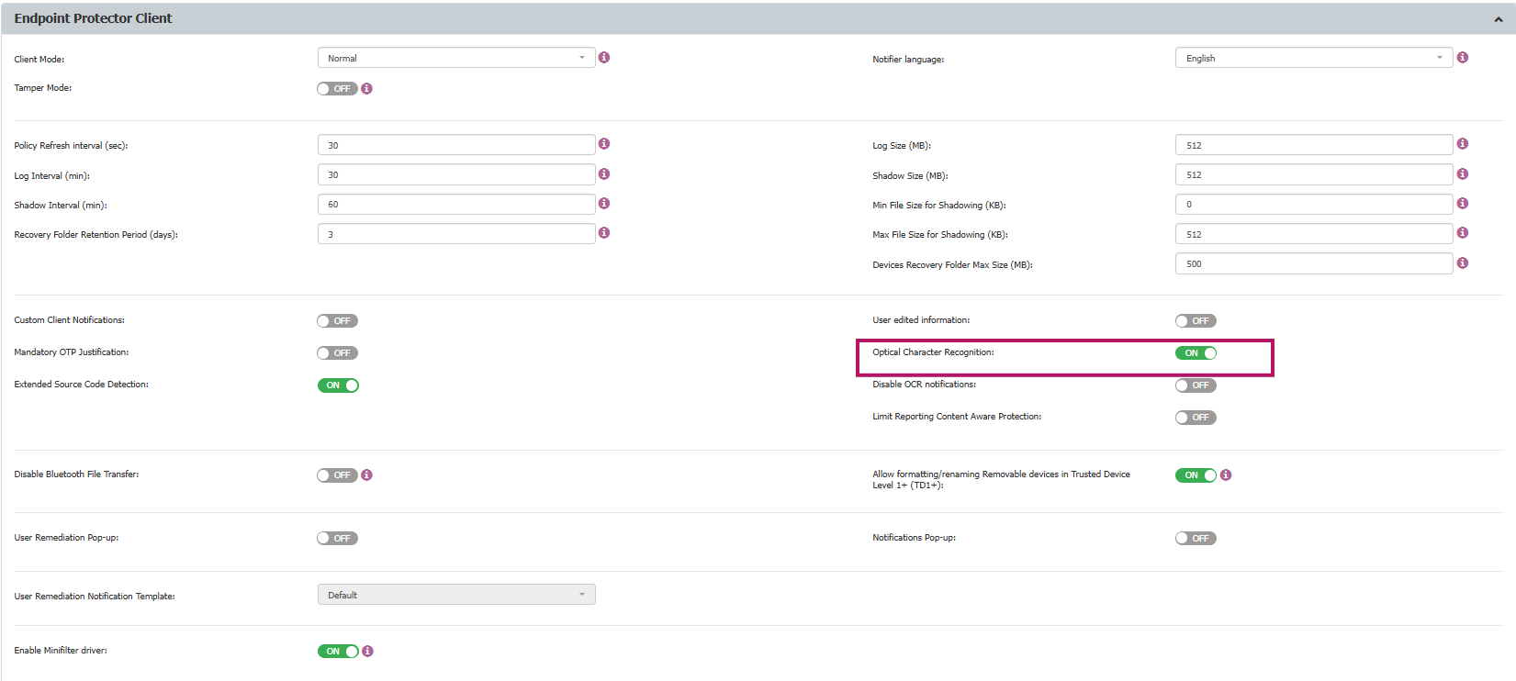The image size is (1516, 681).
Task: Toggle Disable Bluetooth File Transfer switch
Action: point(337,475)
